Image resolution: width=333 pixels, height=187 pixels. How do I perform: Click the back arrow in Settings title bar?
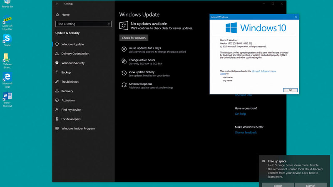(x=57, y=4)
